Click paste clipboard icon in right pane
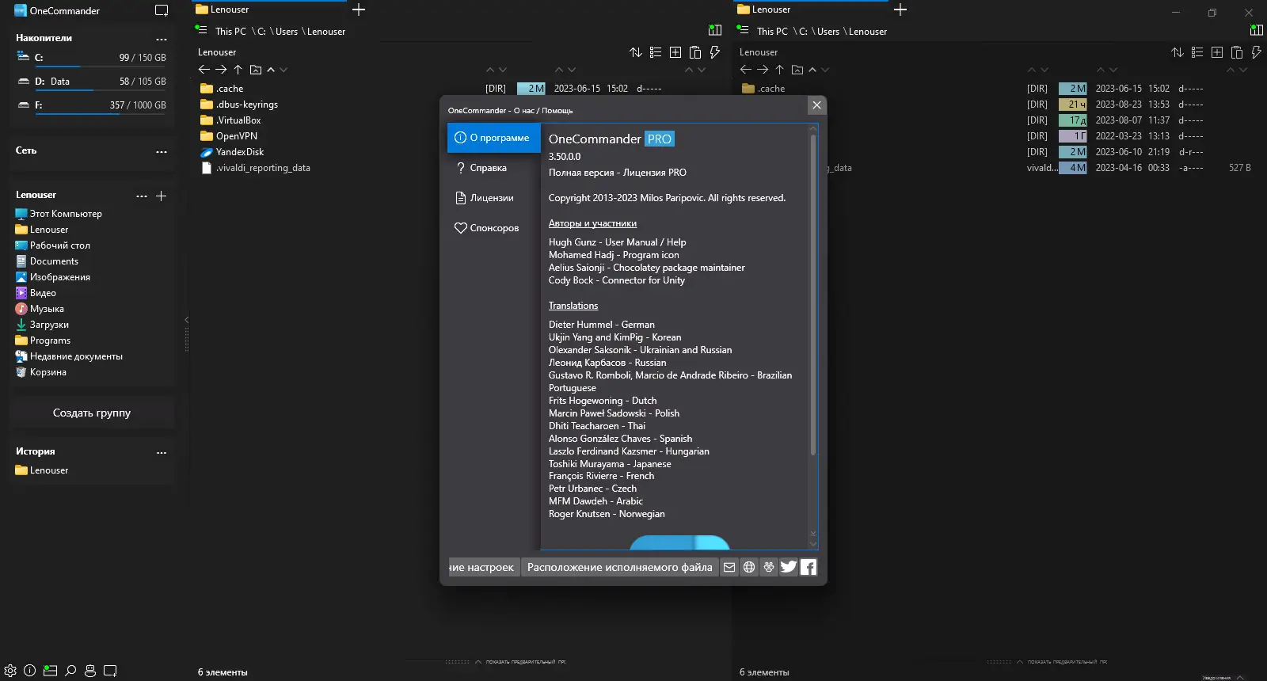 1237,52
